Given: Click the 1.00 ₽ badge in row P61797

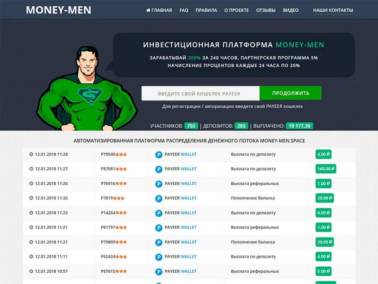Looking at the screenshot, I should (x=323, y=227).
